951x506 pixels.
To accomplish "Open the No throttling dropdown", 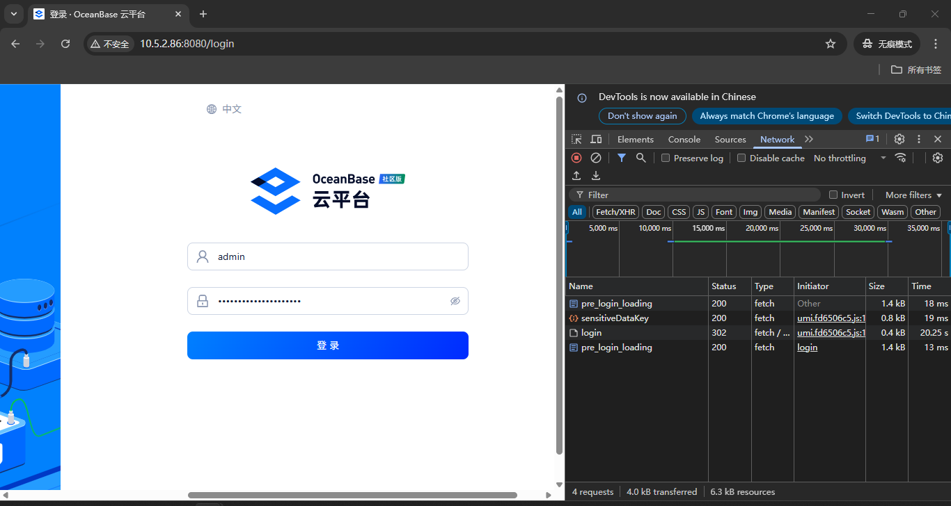I will (x=849, y=158).
